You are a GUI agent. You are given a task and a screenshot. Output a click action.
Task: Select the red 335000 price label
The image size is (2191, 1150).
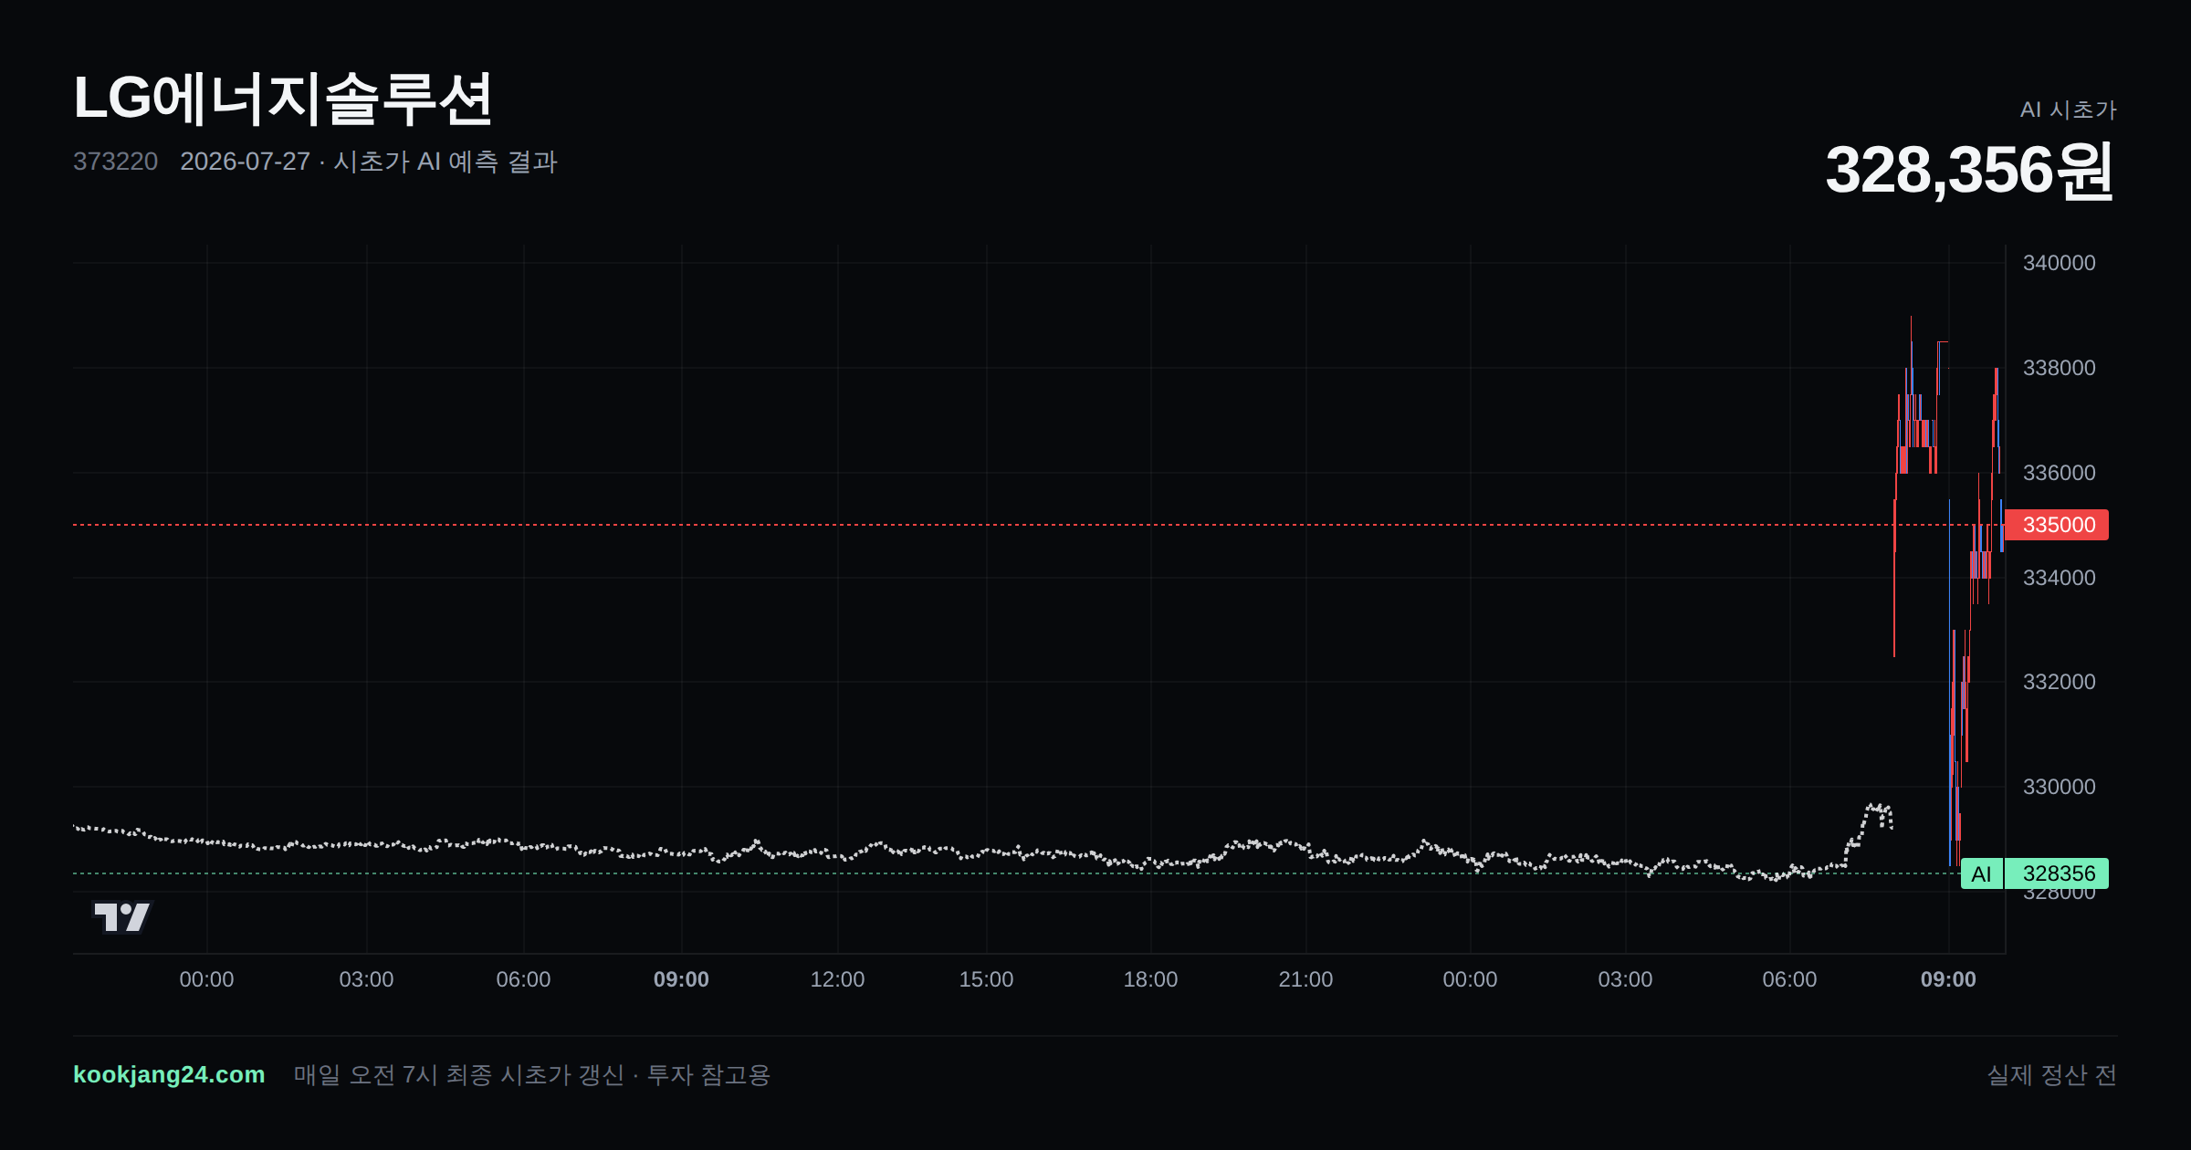pos(2058,525)
